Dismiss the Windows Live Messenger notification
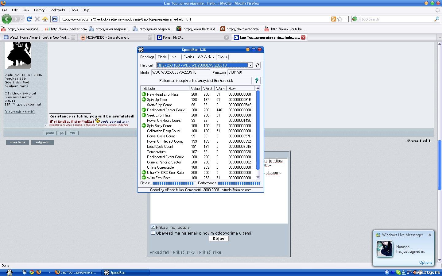The width and height of the screenshot is (442, 276). [x=429, y=235]
